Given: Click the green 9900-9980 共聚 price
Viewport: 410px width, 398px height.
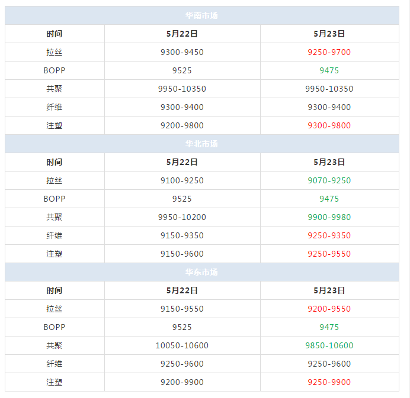Looking at the screenshot, I should (x=329, y=217).
